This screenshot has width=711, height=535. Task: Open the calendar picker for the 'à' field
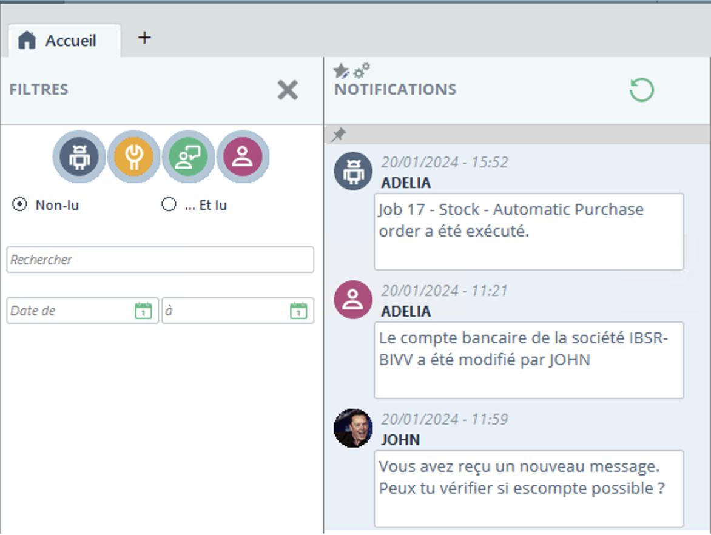coord(298,311)
